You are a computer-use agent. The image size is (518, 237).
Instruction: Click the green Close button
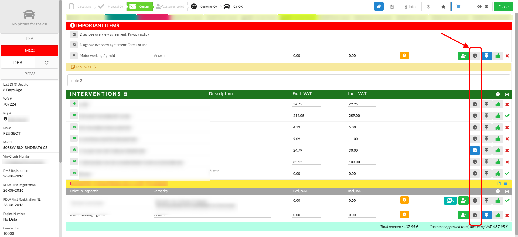(x=503, y=7)
